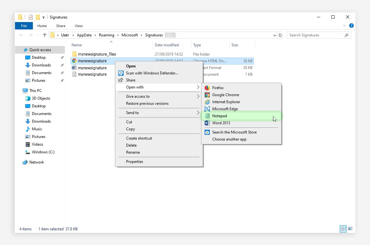Open Customize Quick Access Toolbar dropdown
The height and width of the screenshot is (245, 370).
(44, 18)
